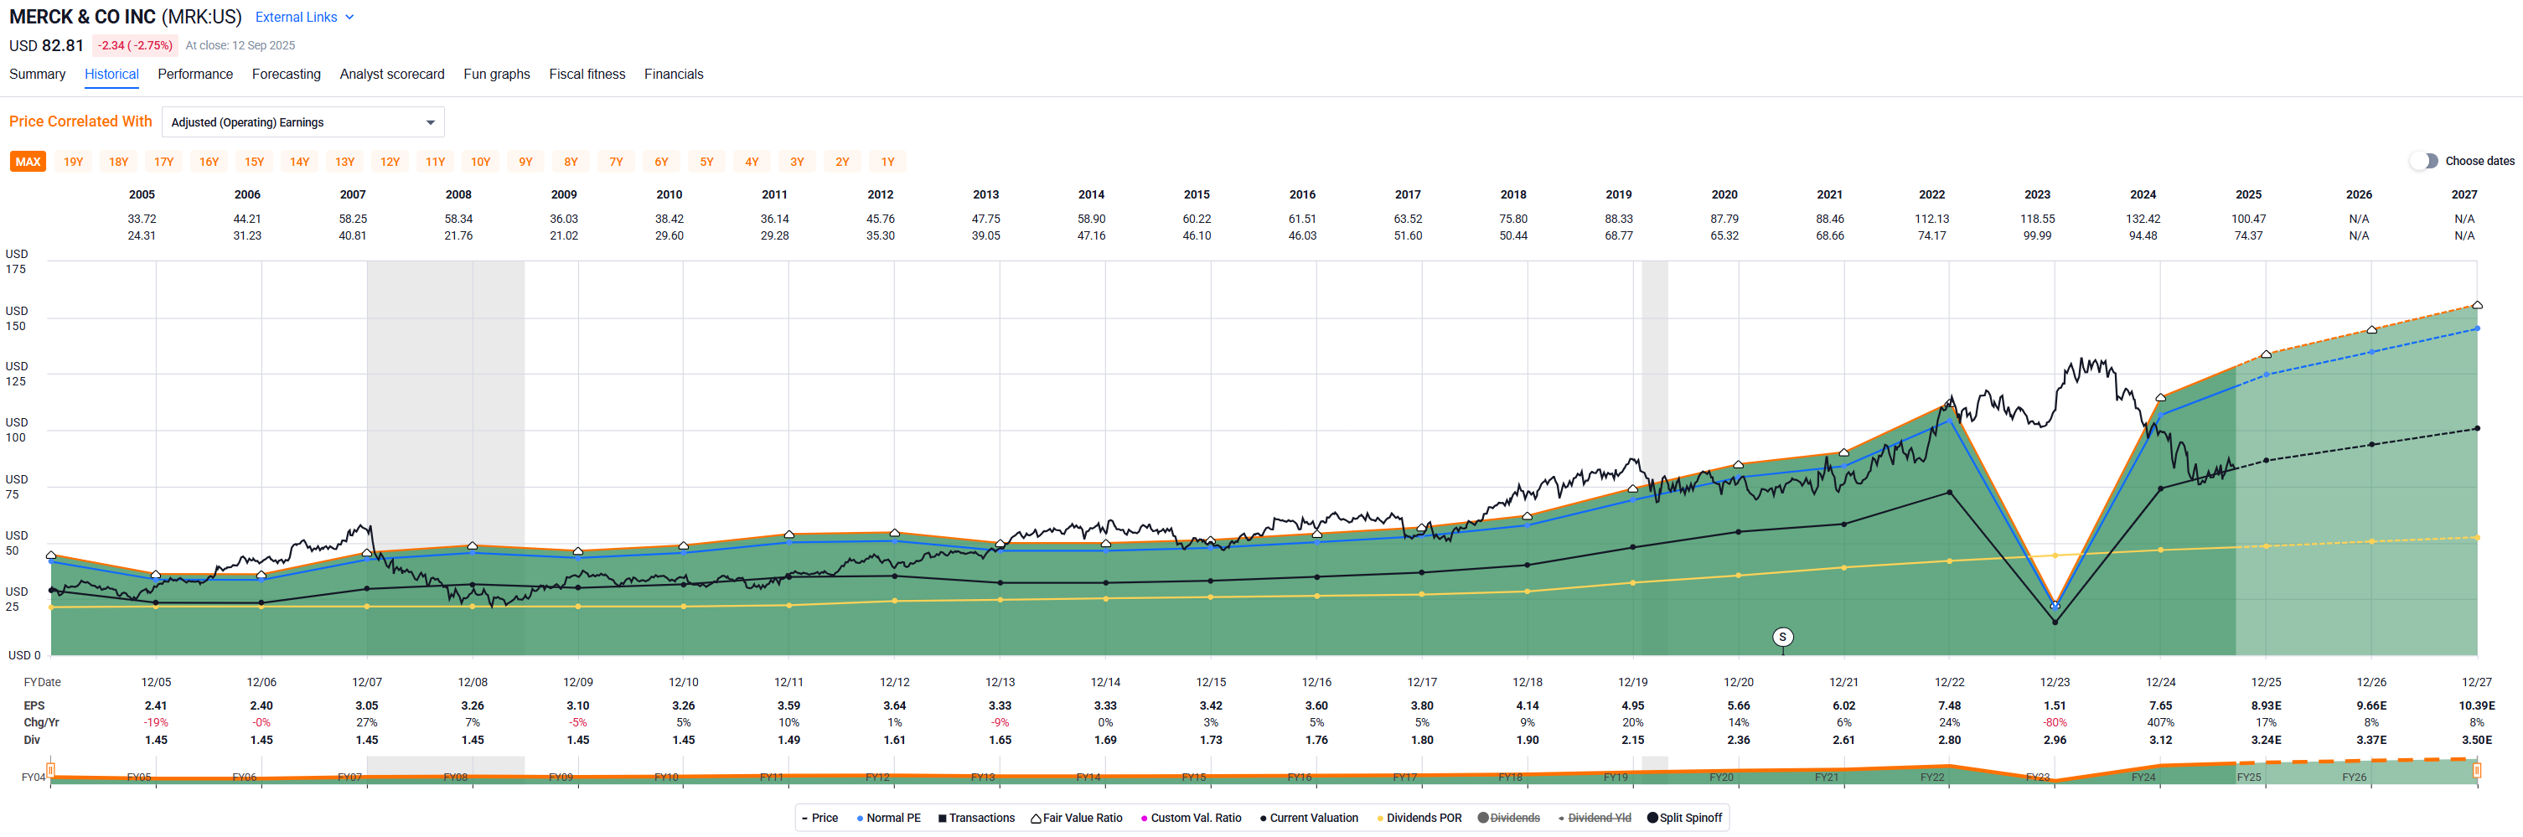Click the Split Spinoff 'S' marker on chart
The image size is (2523, 837).
[1782, 638]
